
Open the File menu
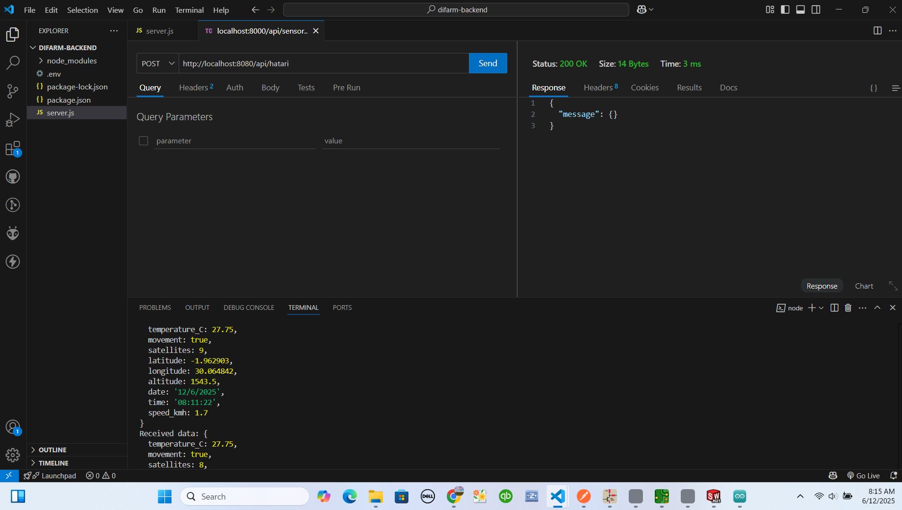29,10
